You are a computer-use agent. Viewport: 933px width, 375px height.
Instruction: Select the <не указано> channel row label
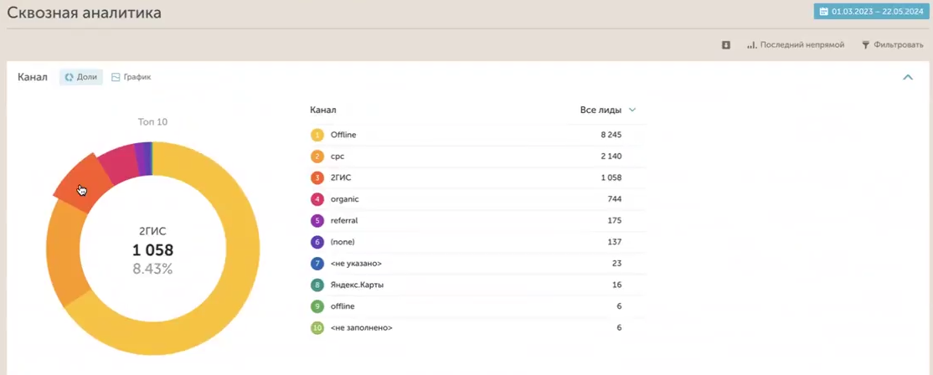[x=356, y=264]
